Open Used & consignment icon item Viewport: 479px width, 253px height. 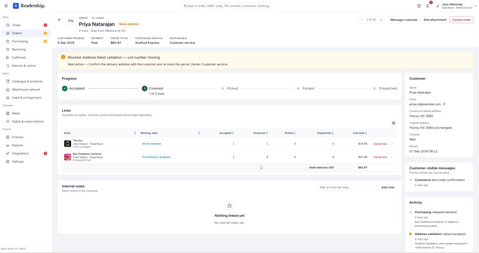click(x=26, y=97)
